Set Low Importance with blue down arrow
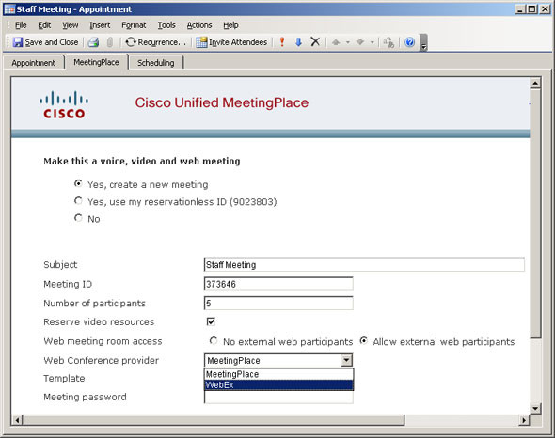555x438 pixels. (298, 42)
